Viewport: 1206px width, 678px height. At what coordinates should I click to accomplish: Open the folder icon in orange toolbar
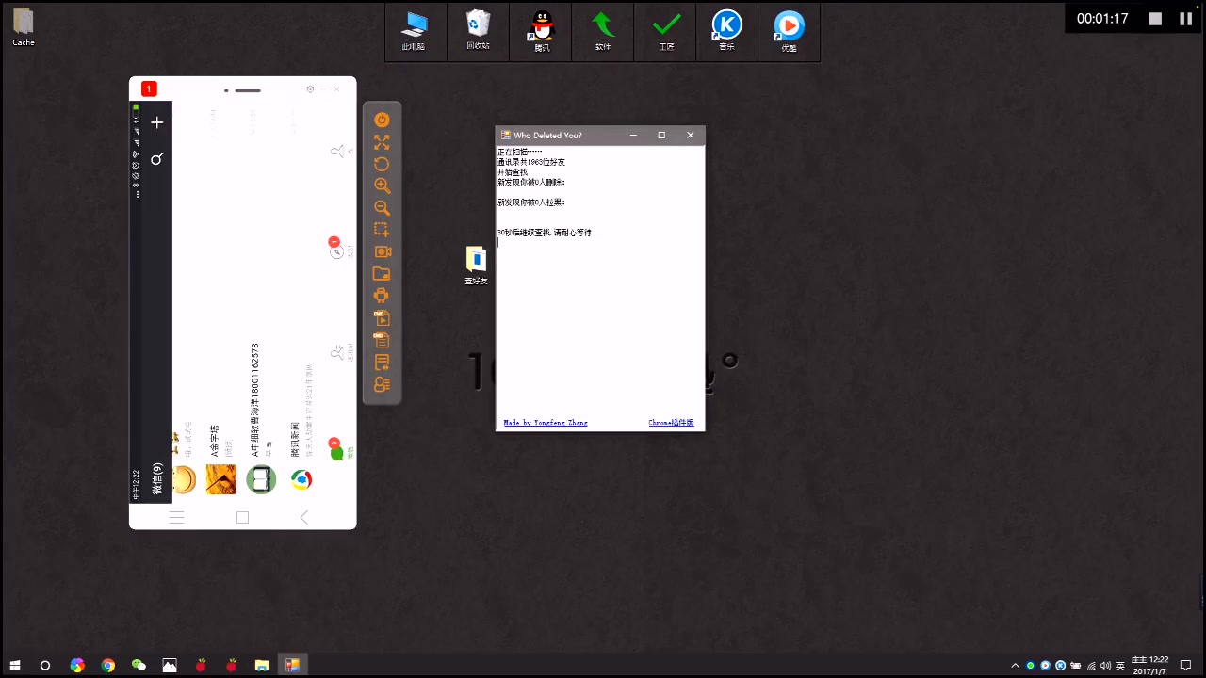[x=382, y=274]
